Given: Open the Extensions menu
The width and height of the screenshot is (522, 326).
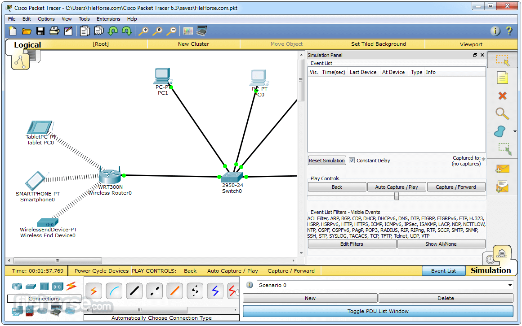Looking at the screenshot, I should tap(108, 19).
